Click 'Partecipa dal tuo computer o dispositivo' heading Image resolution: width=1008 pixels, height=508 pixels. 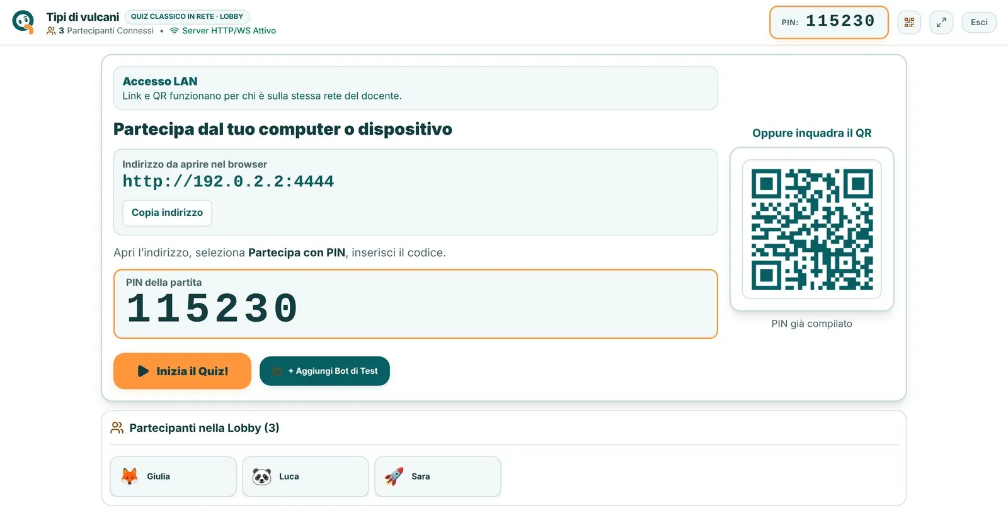(x=283, y=129)
